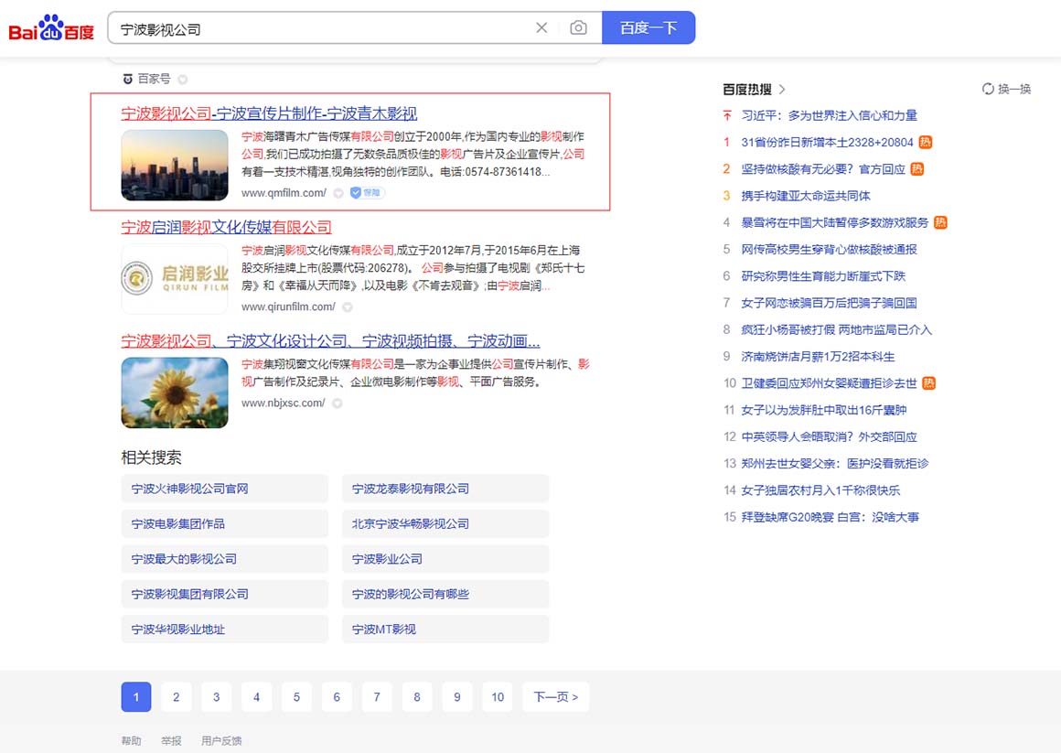Open the dropdown arrow beside www.qirunfilm.com/

tap(348, 307)
